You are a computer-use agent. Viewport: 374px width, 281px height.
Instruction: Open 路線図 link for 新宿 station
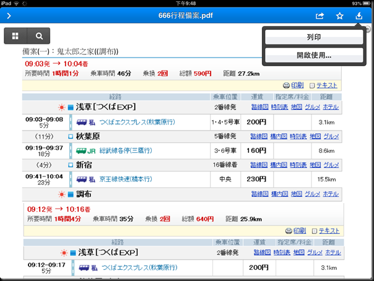point(259,165)
